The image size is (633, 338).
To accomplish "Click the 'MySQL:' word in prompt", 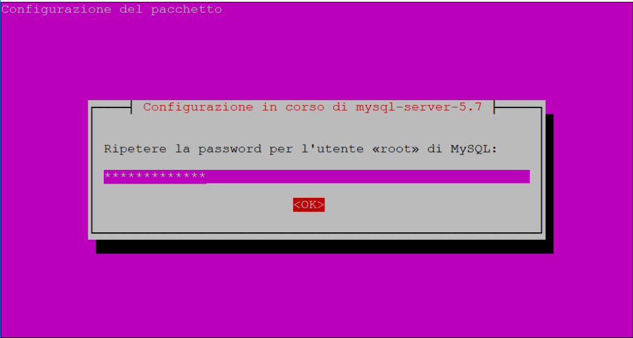I will pyautogui.click(x=473, y=149).
